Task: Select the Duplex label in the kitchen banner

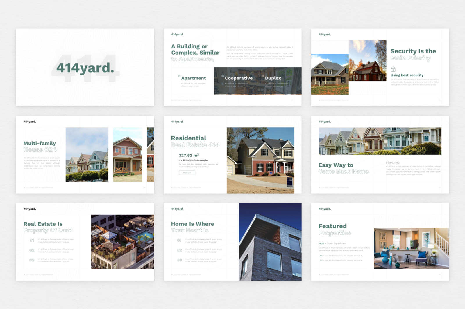Action: [x=273, y=78]
